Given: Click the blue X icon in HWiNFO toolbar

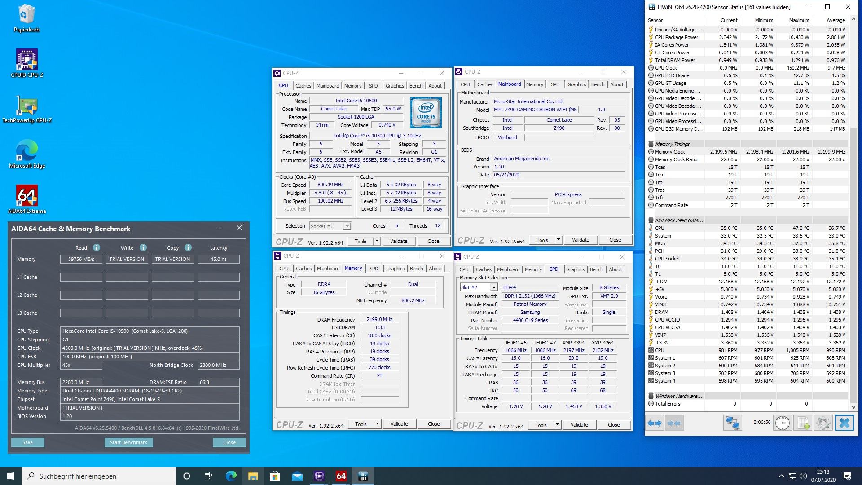Looking at the screenshot, I should pyautogui.click(x=844, y=423).
